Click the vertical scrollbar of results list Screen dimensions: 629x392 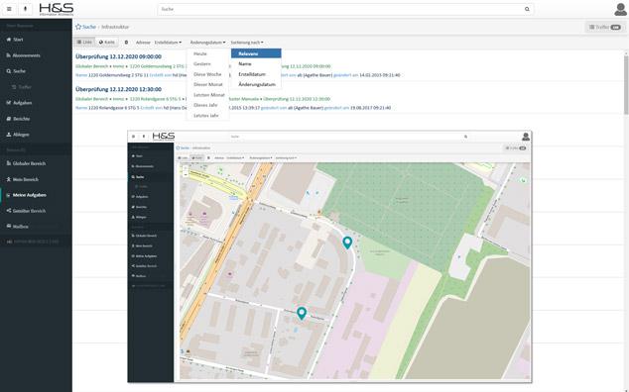pyautogui.click(x=626, y=84)
